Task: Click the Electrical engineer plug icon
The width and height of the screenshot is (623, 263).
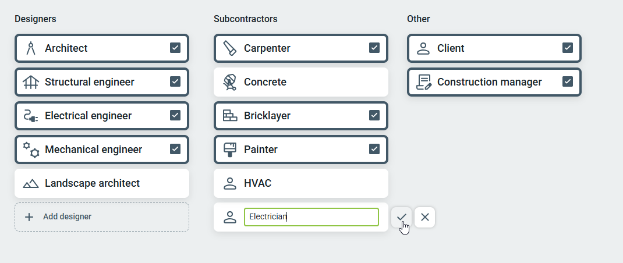Action: tap(31, 116)
